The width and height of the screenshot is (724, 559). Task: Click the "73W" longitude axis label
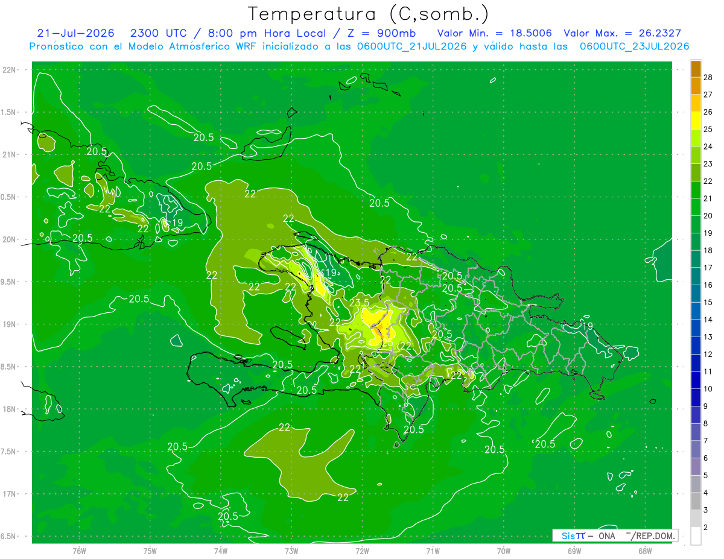click(x=291, y=551)
